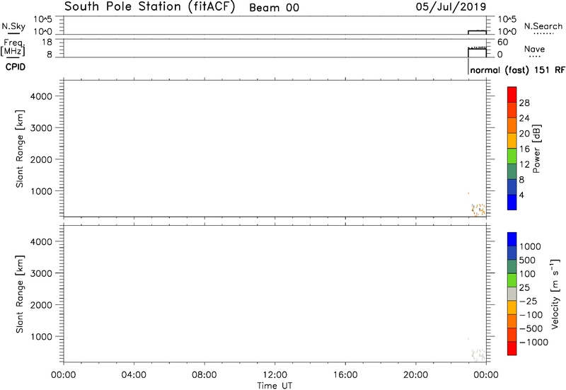Click the light green 12–16 dB Power segment
Viewport: 566px width, 390px height.
512,156
